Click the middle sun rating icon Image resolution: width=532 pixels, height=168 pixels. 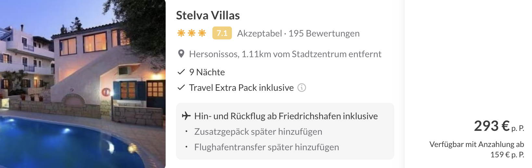pos(192,33)
